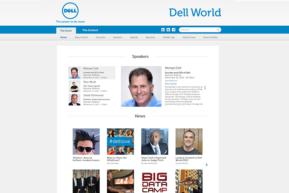289x193 pixels.
Task: Open the Facebook social icon
Action: point(174,30)
